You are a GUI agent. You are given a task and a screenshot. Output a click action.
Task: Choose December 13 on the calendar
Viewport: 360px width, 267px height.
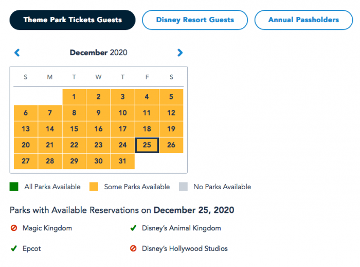26,129
